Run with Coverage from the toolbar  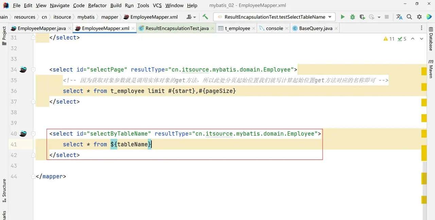(x=362, y=17)
